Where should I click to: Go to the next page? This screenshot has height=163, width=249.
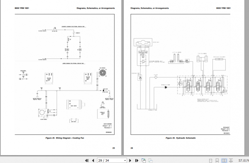coord(130,161)
